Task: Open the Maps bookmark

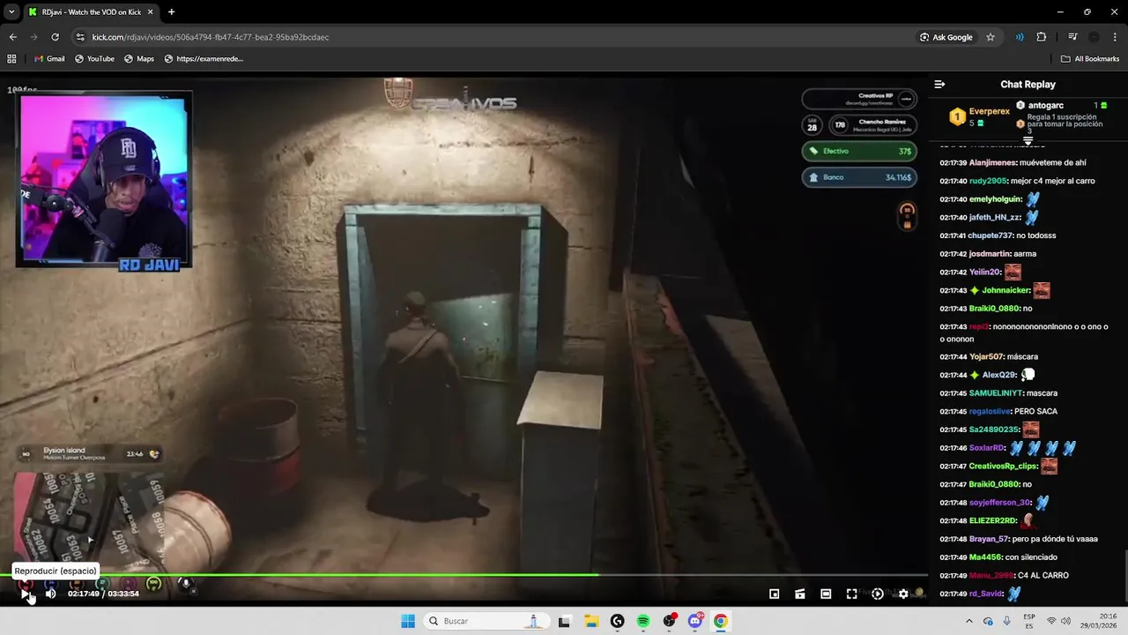Action: click(139, 59)
